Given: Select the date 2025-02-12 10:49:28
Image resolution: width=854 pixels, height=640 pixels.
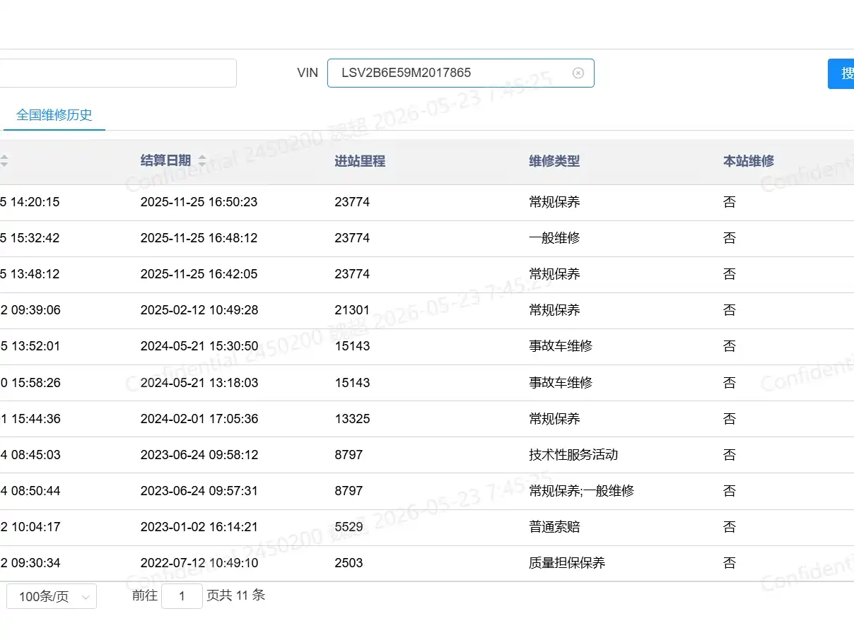Looking at the screenshot, I should pos(199,310).
